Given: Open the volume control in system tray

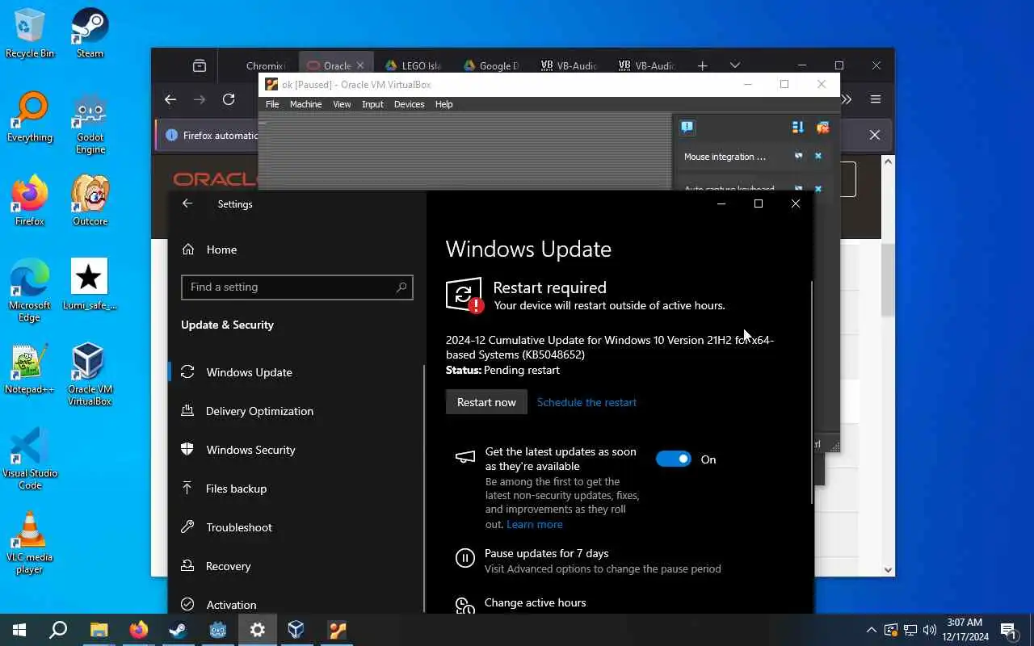Looking at the screenshot, I should point(930,630).
